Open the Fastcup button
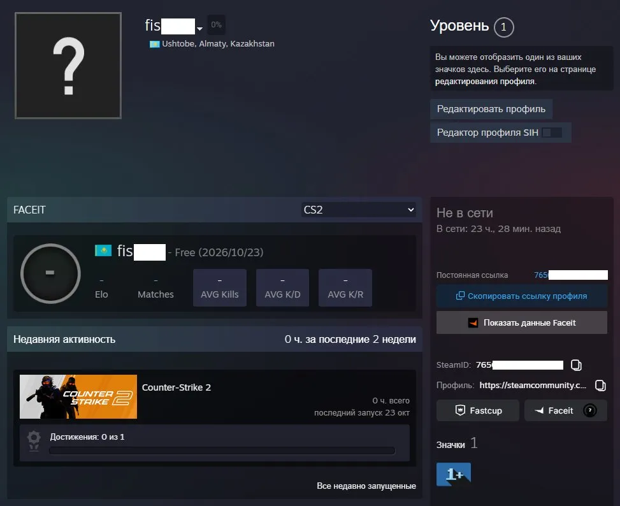 (x=478, y=410)
